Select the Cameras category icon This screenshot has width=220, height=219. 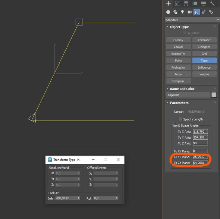(189, 12)
